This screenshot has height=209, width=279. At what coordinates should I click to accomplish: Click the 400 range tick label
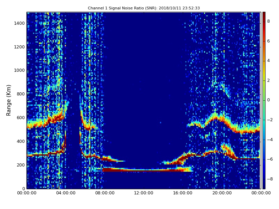(x=21, y=141)
